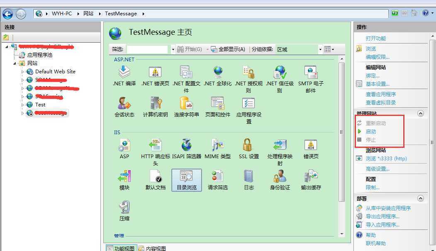Start the website via 启动
Image resolution: width=436 pixels, height=251 pixels.
pos(371,131)
